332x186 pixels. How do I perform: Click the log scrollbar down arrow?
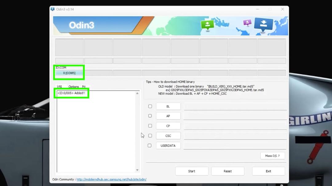[137, 170]
